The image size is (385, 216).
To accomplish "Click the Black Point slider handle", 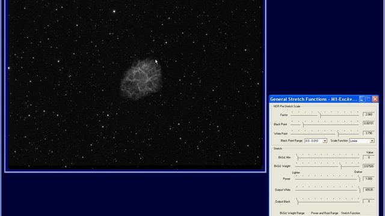I will pos(303,124).
